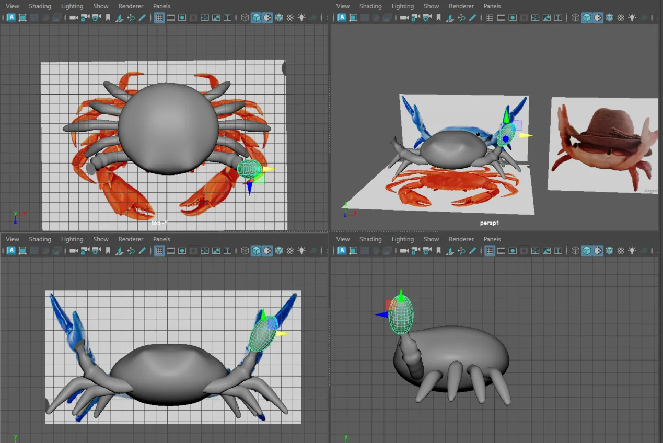
Task: Click Image Plane icon in top view toolbar
Action: coord(120,17)
